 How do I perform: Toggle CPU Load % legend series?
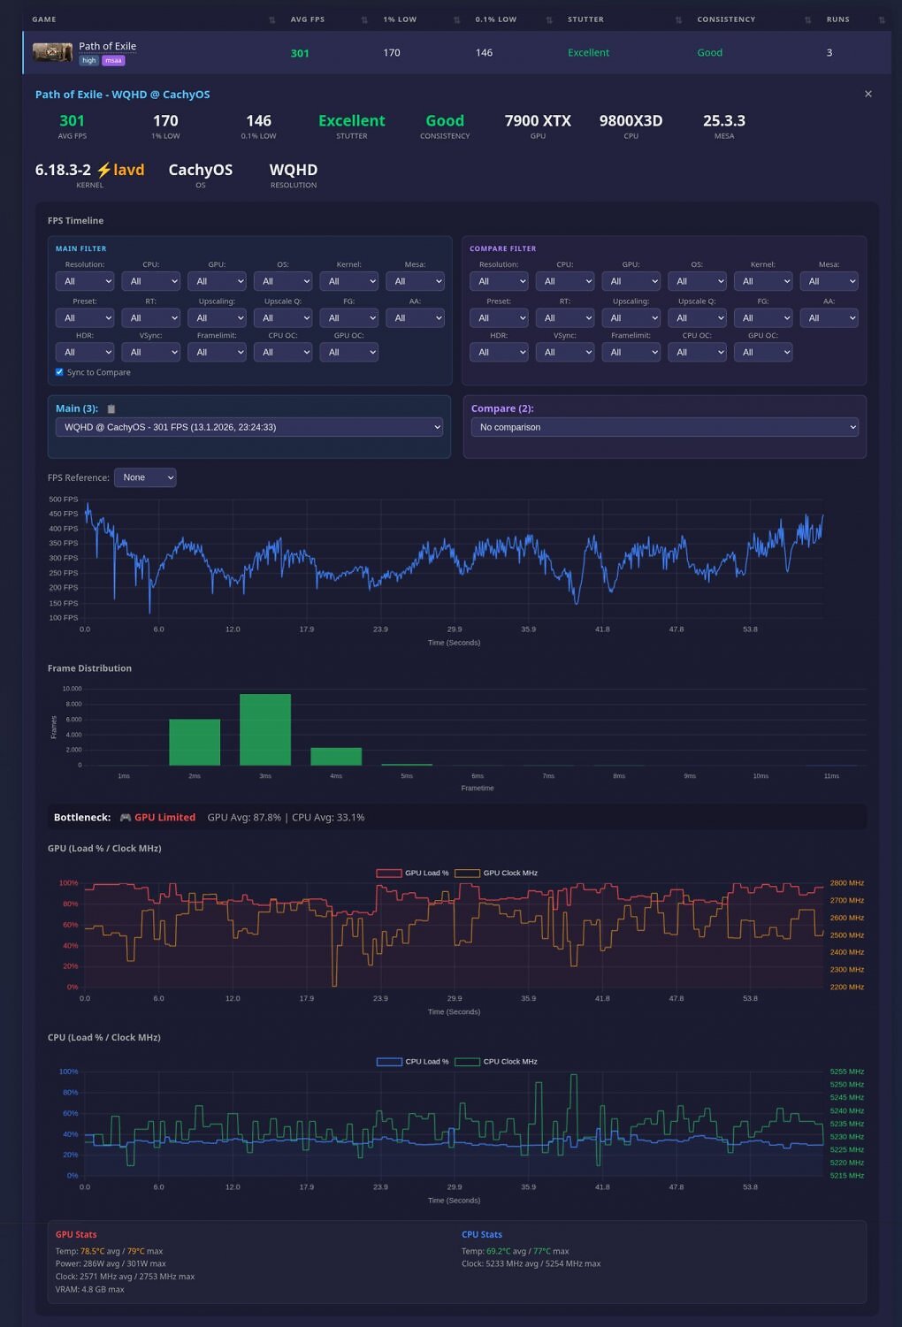(x=412, y=1061)
